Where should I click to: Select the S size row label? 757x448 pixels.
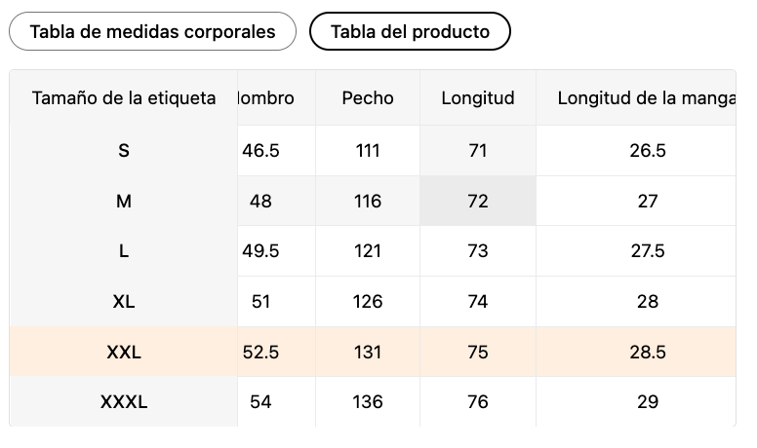[124, 151]
